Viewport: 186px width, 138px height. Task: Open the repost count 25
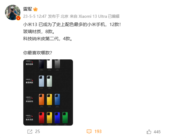[38, 131]
